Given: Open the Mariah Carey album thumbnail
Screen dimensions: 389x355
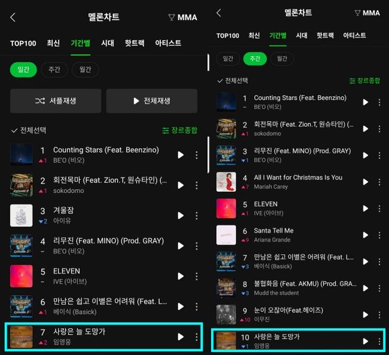Looking at the screenshot, I should pyautogui.click(x=226, y=182).
